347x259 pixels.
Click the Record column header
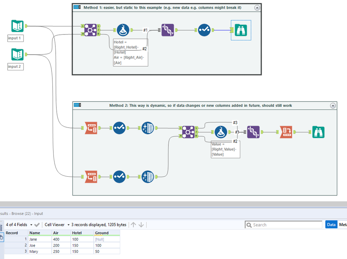[x=16, y=233]
